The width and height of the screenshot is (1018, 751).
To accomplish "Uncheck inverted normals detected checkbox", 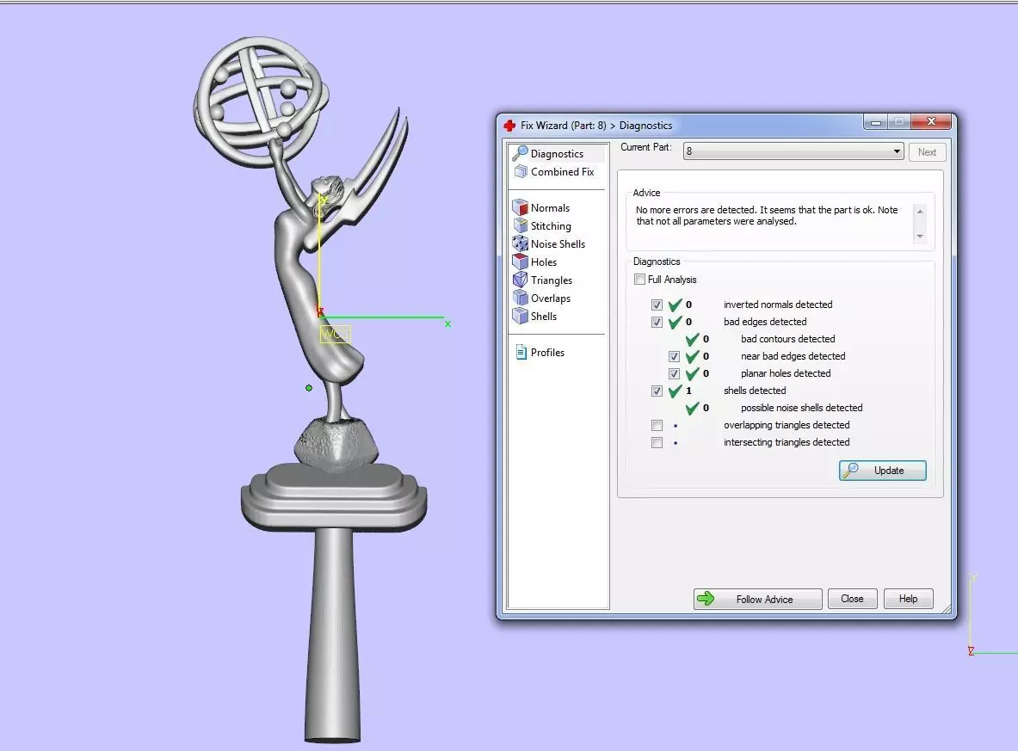I will (657, 305).
